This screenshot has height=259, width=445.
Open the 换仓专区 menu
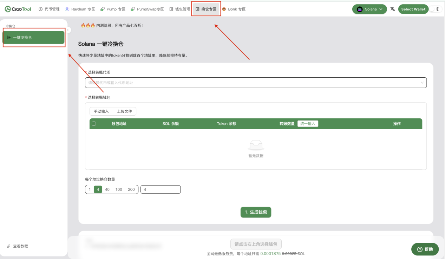click(206, 9)
